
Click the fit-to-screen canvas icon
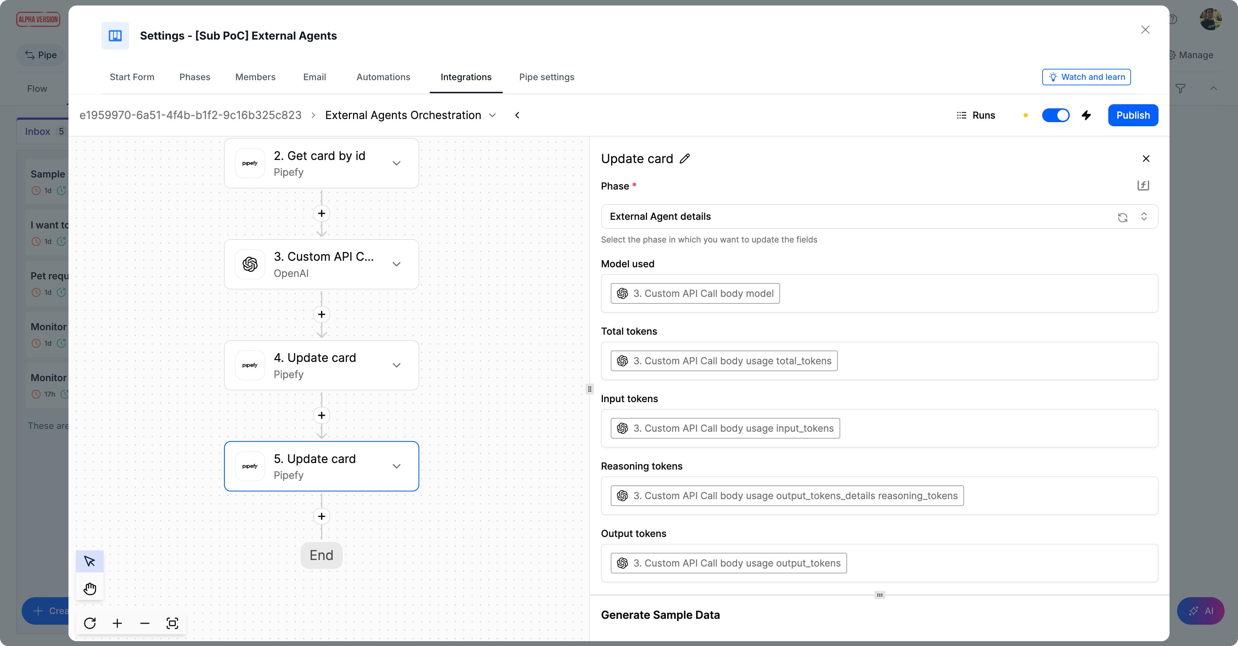click(x=172, y=623)
